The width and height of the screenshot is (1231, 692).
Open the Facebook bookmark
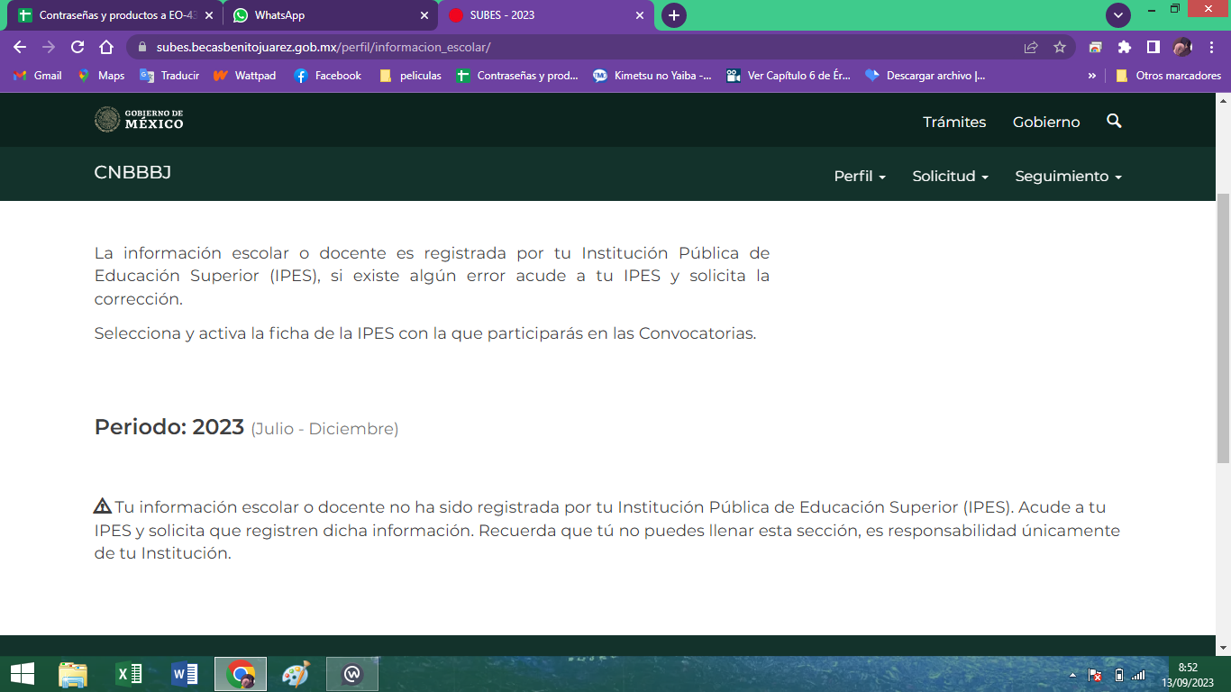coord(328,76)
